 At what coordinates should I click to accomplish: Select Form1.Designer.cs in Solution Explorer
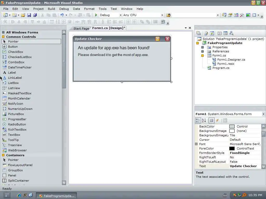pyautogui.click(x=231, y=60)
